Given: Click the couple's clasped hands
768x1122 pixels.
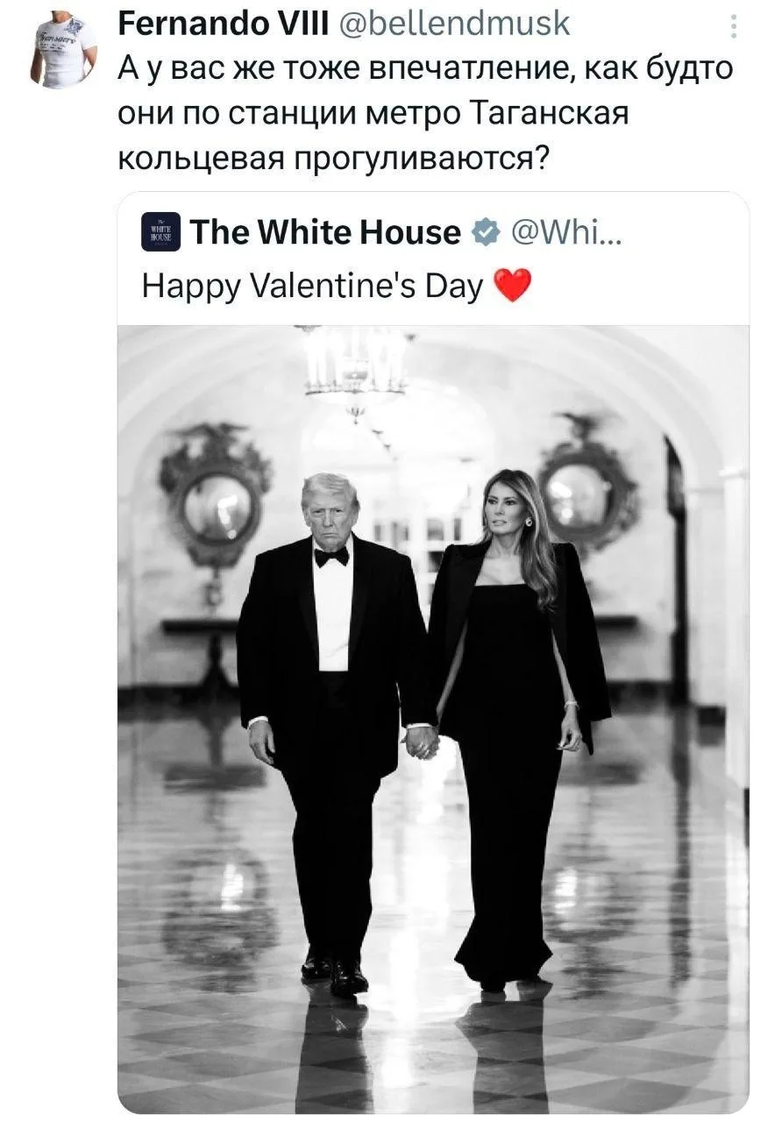Looking at the screenshot, I should (x=422, y=742).
